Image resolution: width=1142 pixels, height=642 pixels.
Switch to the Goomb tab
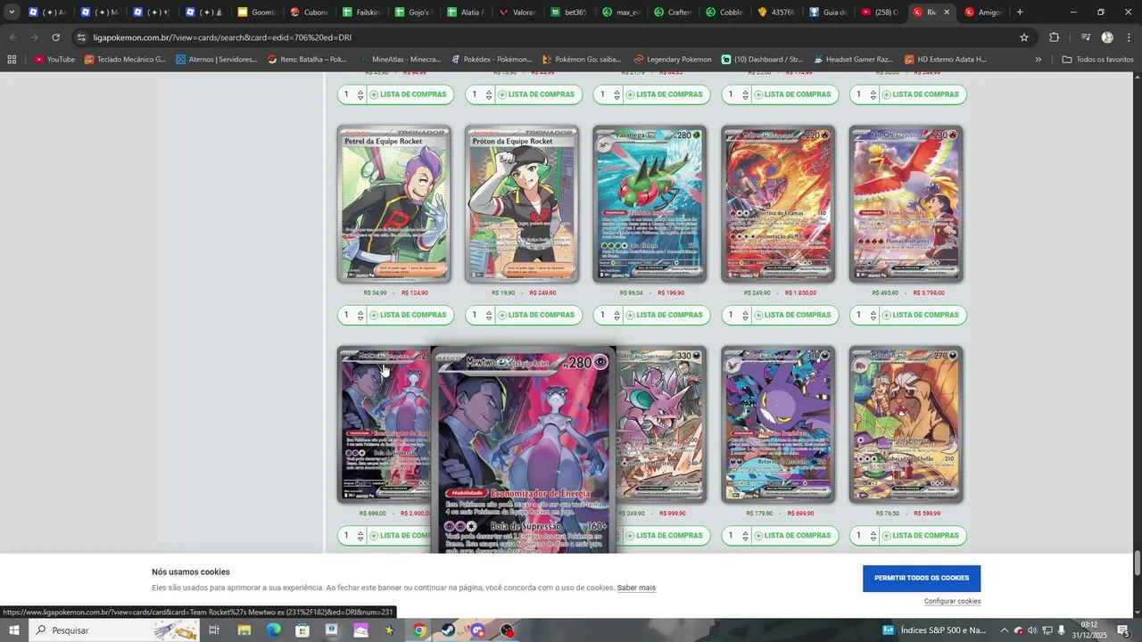click(x=257, y=12)
